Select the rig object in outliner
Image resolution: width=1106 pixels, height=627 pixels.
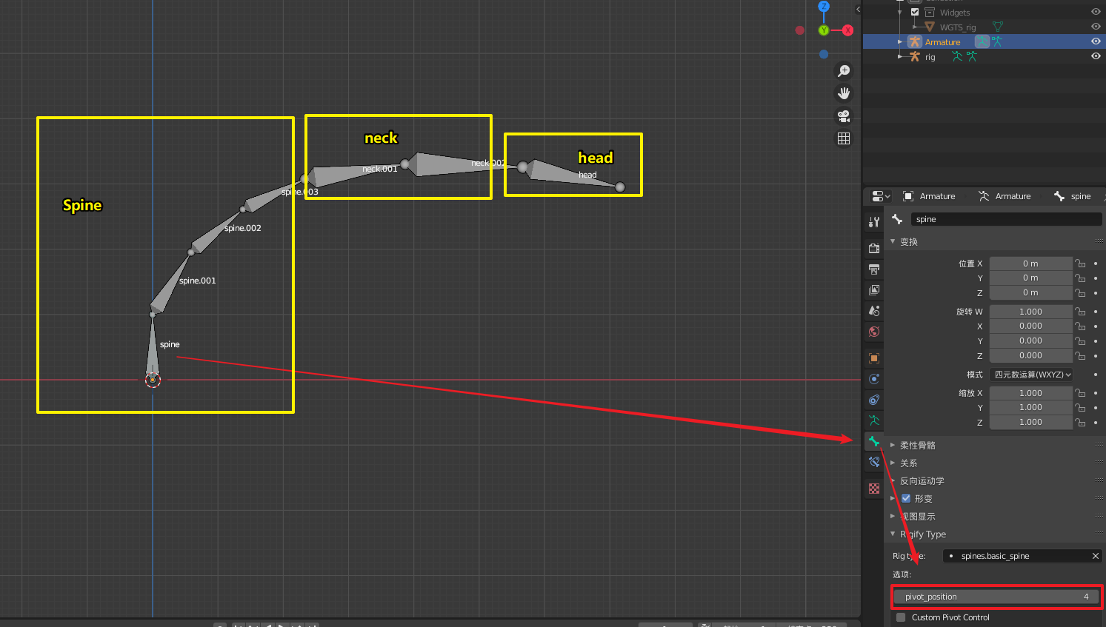tap(930, 56)
